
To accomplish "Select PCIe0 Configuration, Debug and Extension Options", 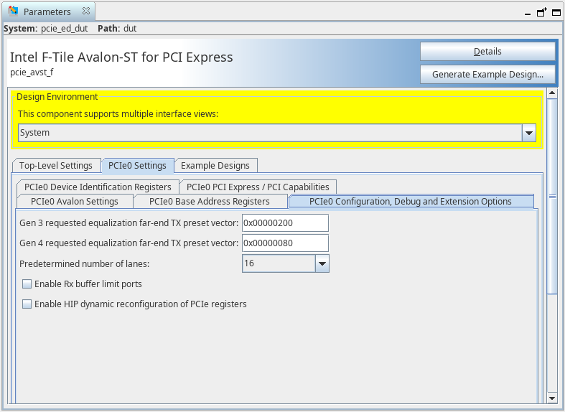I will point(411,201).
